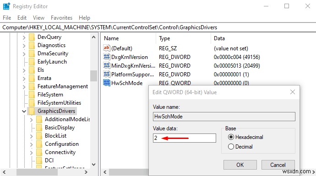Open the Favorites menu

[61, 18]
